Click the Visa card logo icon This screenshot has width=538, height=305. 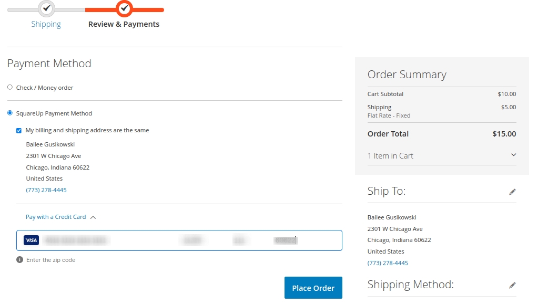[x=31, y=240]
